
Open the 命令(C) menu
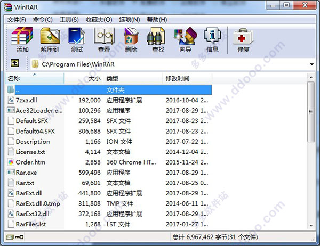[x=43, y=20]
